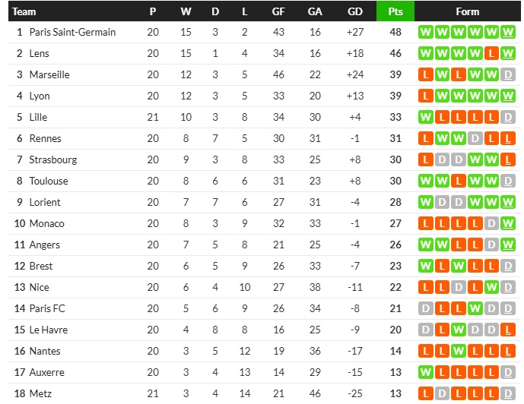Image resolution: width=524 pixels, height=404 pixels.
Task: Sort the table by the Pts column header
Action: click(x=395, y=11)
